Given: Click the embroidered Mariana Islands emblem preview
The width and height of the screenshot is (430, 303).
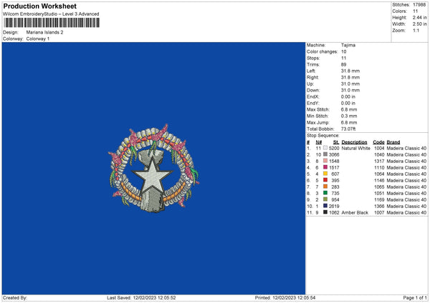Looking at the screenshot, I should click(x=153, y=168).
